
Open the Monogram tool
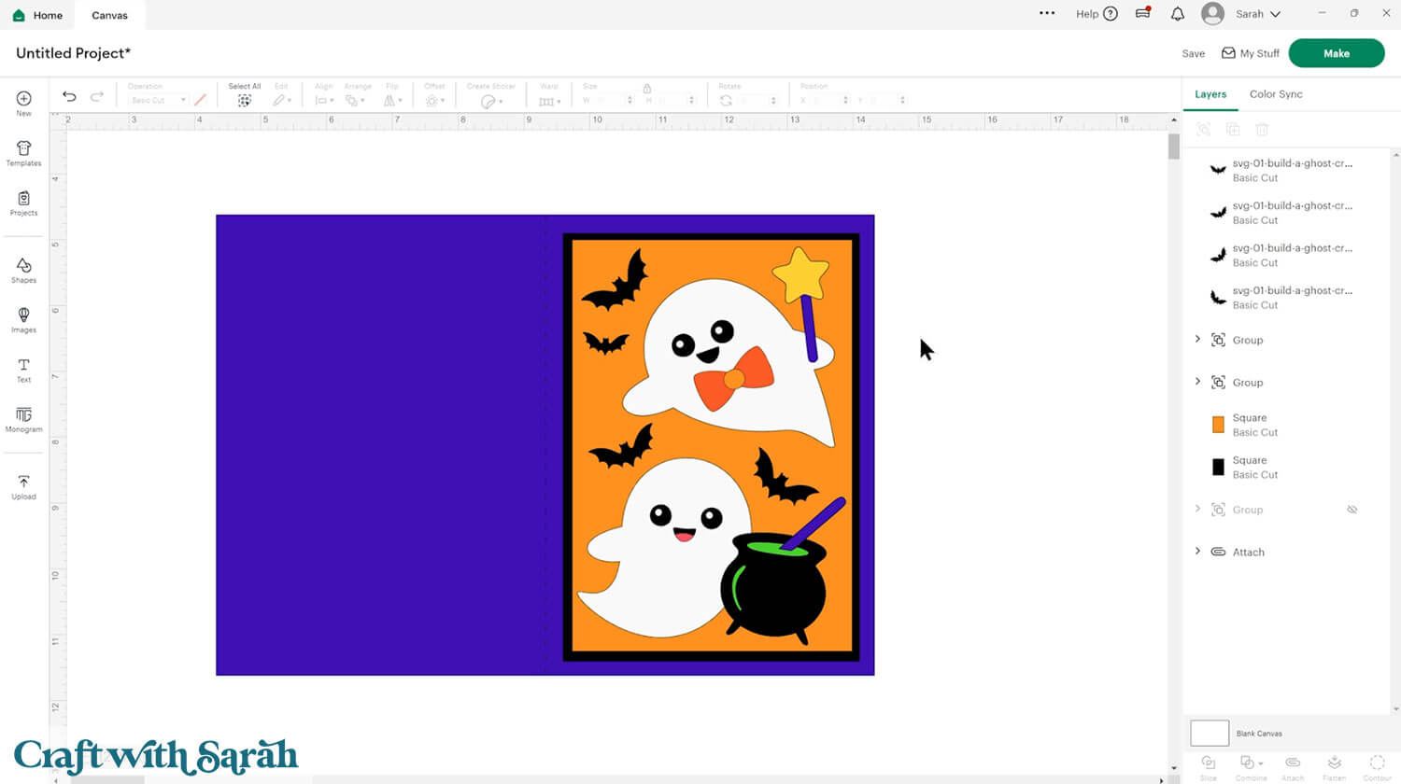point(23,419)
